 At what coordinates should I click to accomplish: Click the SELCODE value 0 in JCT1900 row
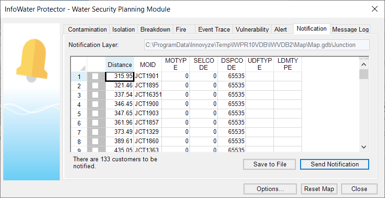[x=204, y=104]
